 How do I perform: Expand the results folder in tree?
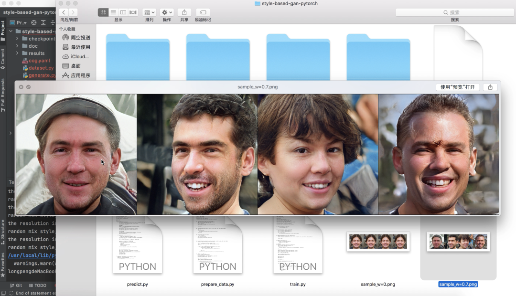pyautogui.click(x=17, y=53)
